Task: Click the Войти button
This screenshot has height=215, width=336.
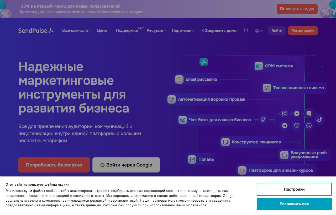Action: pyautogui.click(x=277, y=31)
